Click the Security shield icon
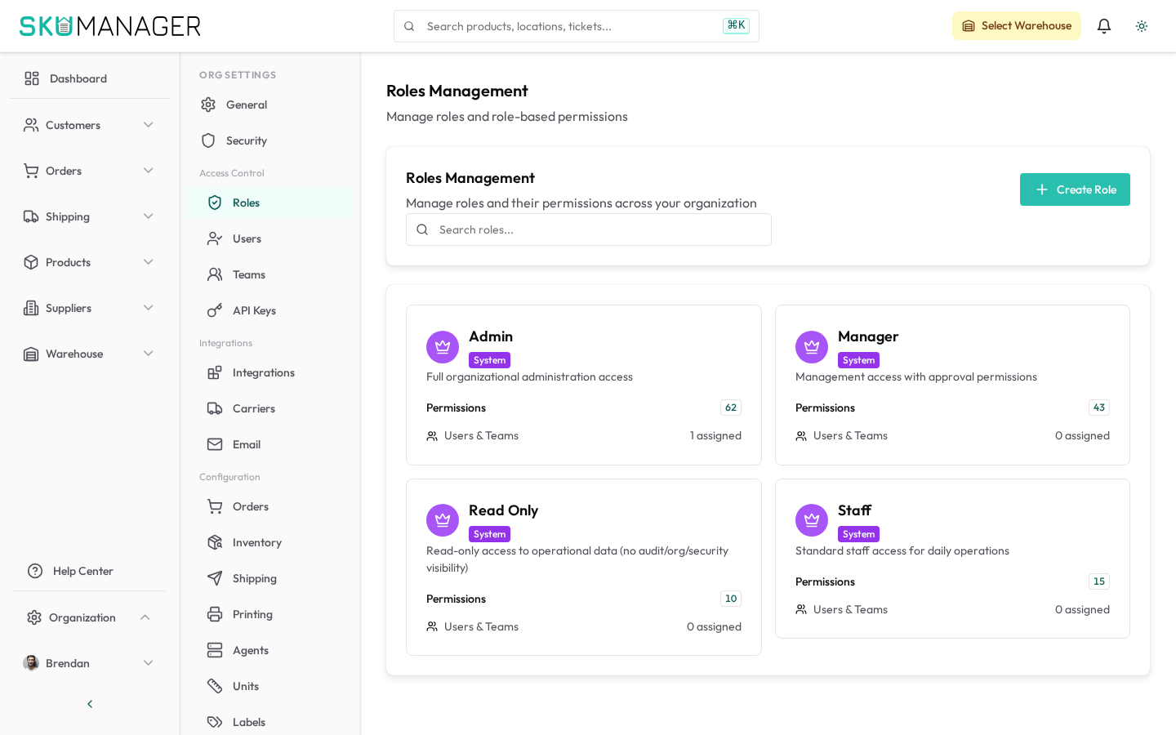This screenshot has height=735, width=1176. pos(208,140)
